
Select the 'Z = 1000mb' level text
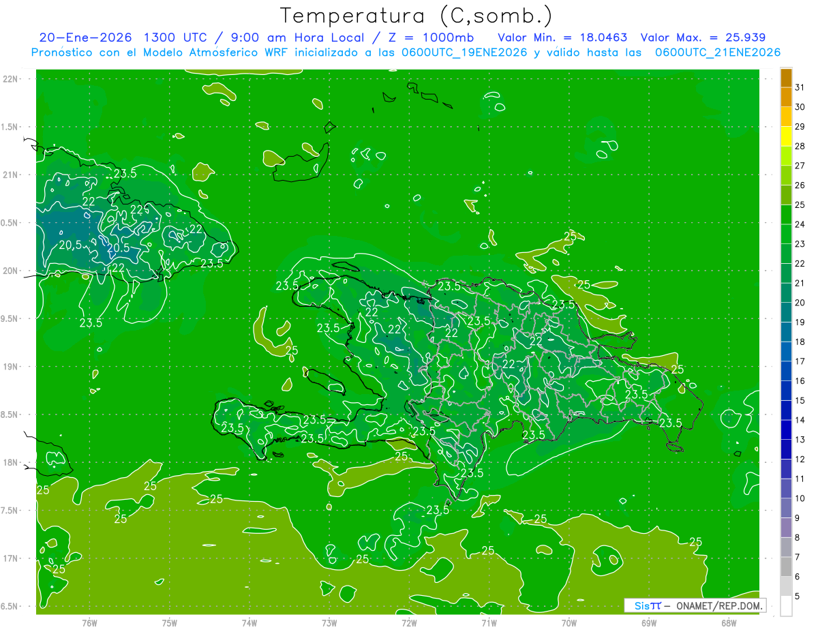click(430, 38)
